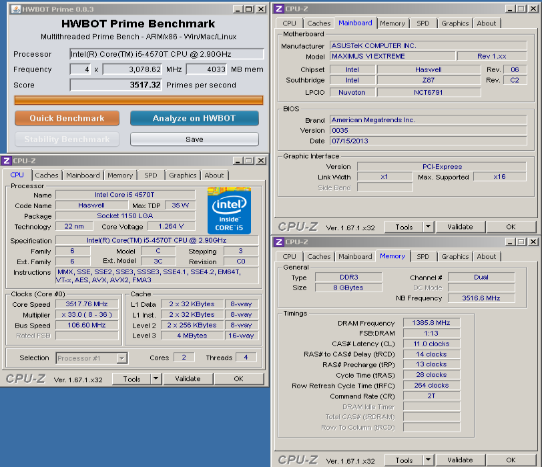
Task: Click BIOS version 0035 field
Action: click(429, 130)
